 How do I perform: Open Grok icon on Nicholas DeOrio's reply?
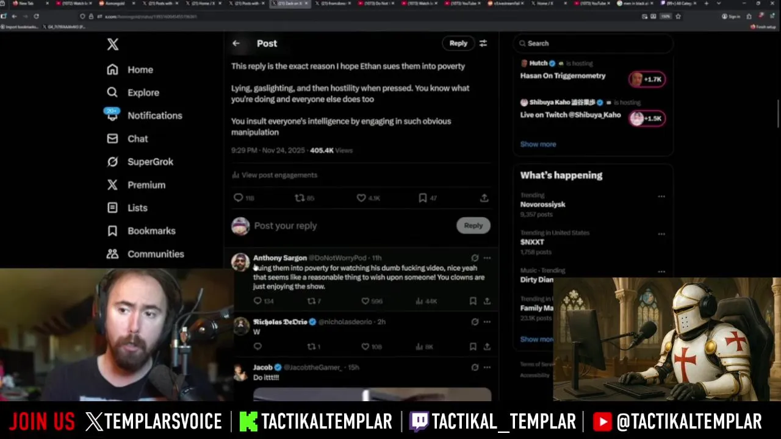(475, 322)
